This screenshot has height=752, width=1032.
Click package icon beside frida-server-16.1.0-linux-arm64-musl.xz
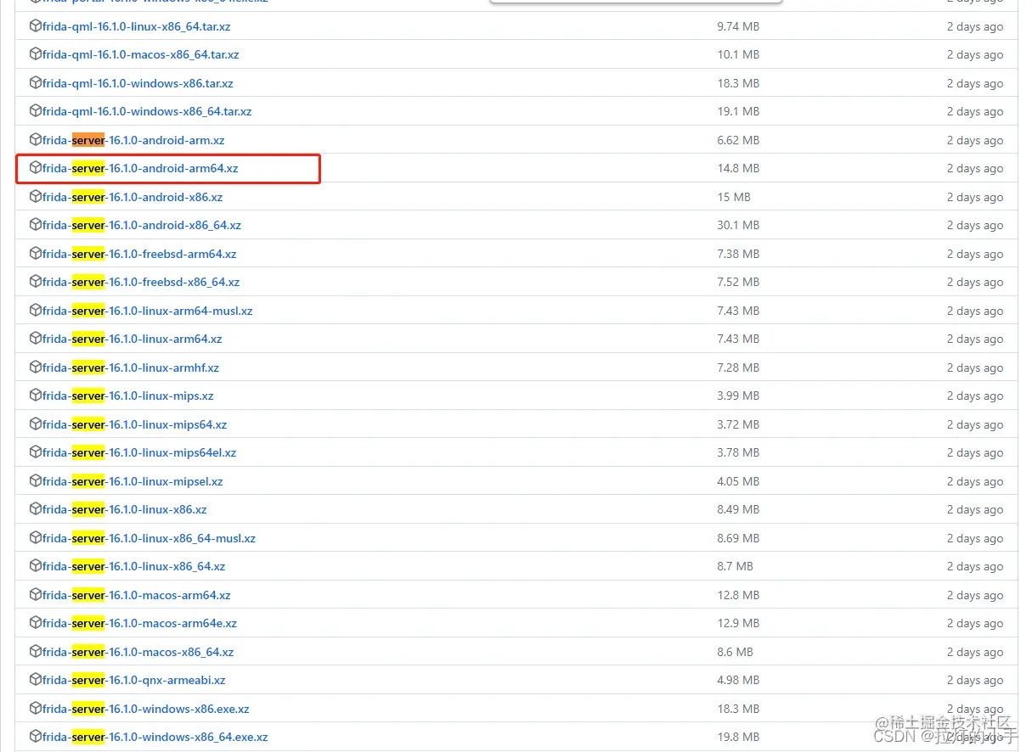[36, 311]
